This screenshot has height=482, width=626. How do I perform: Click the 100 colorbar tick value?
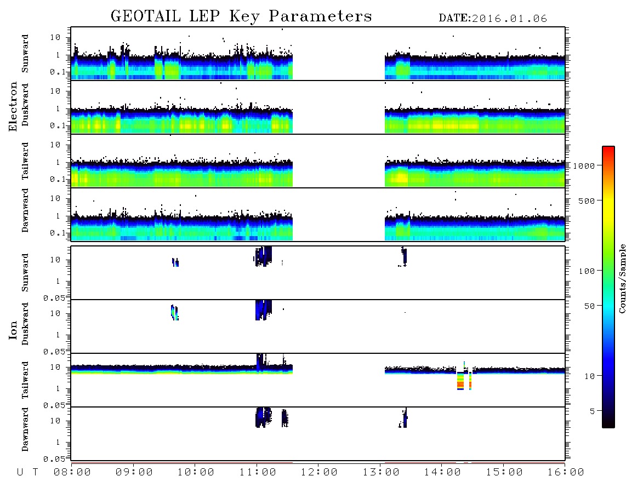click(587, 271)
